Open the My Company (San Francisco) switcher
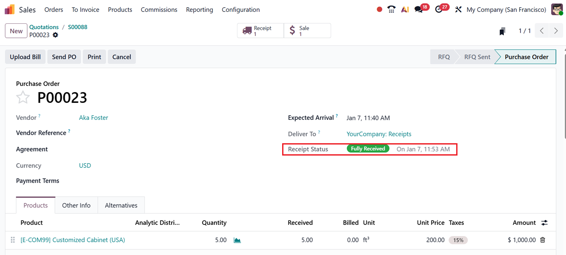This screenshot has width=566, height=255. pyautogui.click(x=506, y=9)
